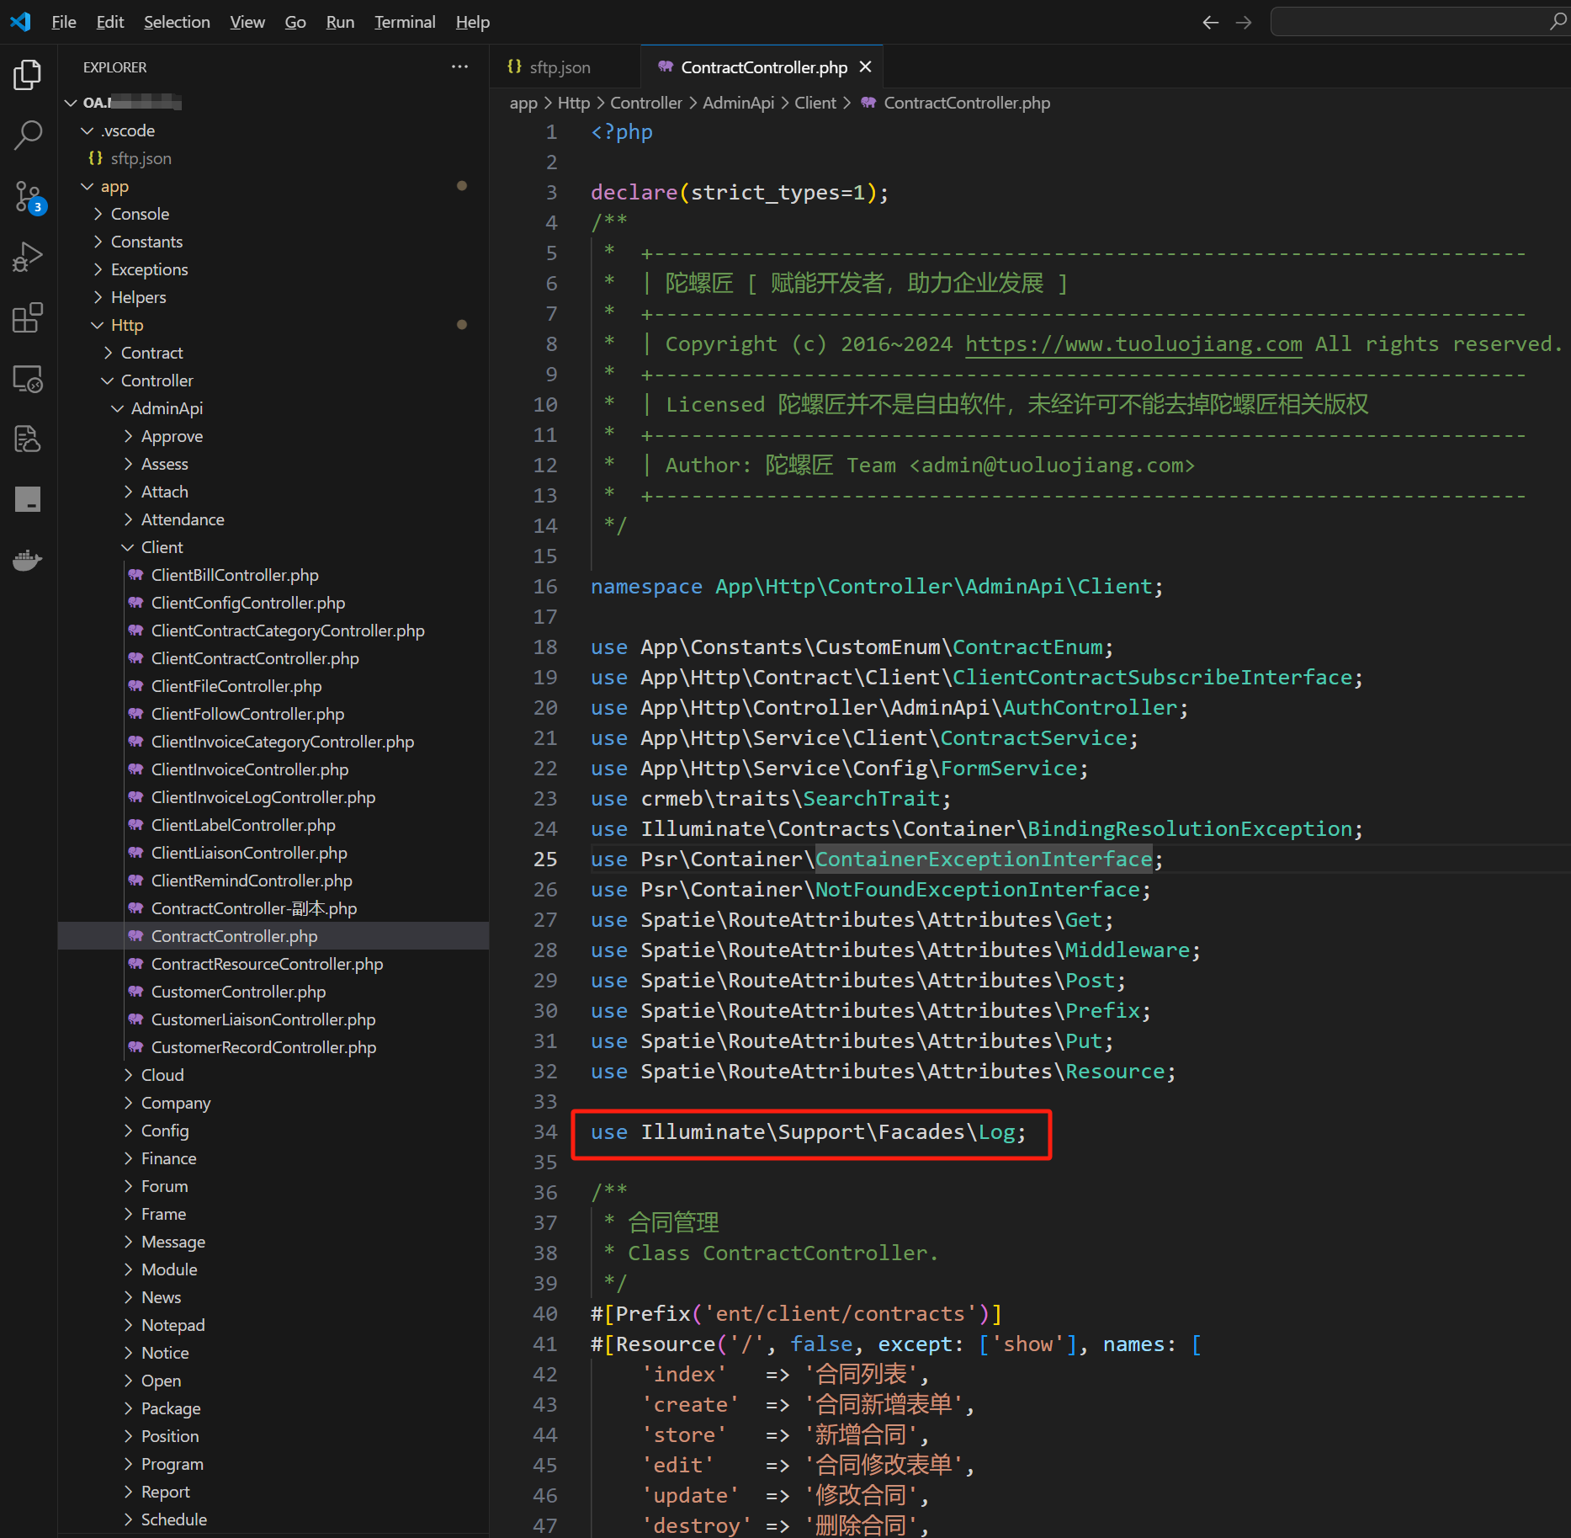Click the command center search field
The width and height of the screenshot is (1571, 1538).
coord(1419,22)
